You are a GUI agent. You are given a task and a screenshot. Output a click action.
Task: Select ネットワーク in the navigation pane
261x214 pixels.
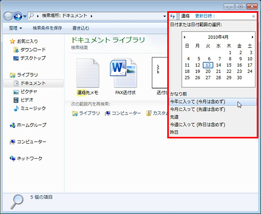click(29, 159)
